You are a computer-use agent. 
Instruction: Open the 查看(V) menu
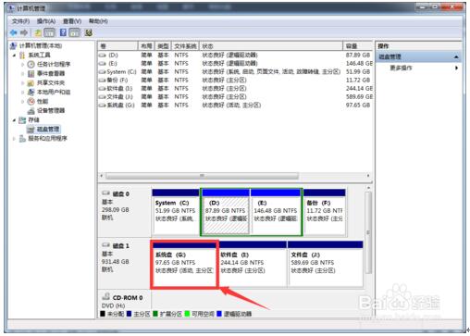pos(72,21)
